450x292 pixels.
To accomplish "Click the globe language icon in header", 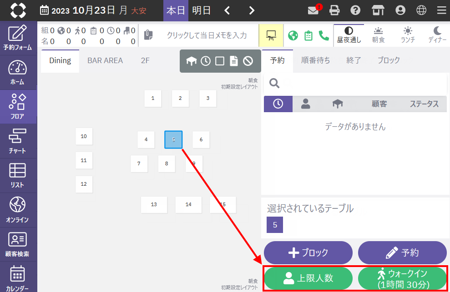I will (421, 10).
